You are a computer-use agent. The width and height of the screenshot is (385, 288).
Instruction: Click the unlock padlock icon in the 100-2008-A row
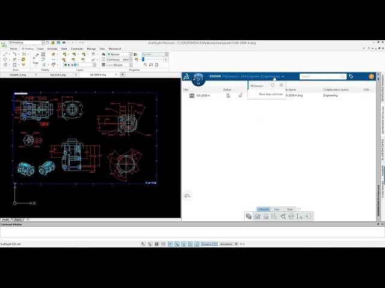tap(241, 95)
